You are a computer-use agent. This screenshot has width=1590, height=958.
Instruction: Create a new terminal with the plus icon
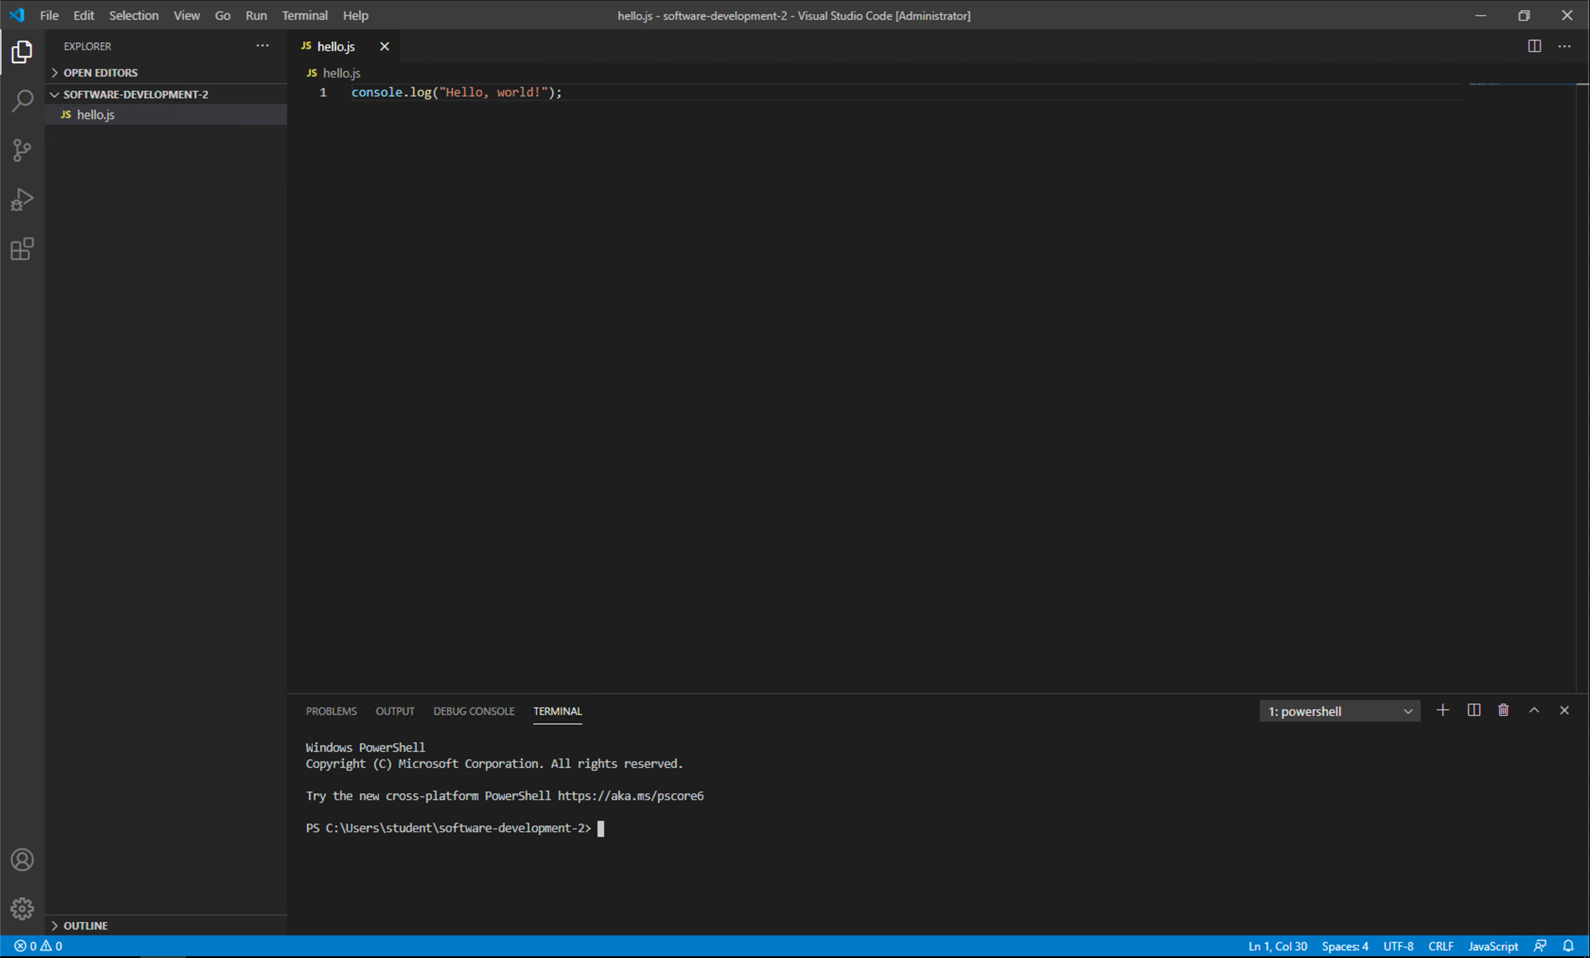point(1442,710)
